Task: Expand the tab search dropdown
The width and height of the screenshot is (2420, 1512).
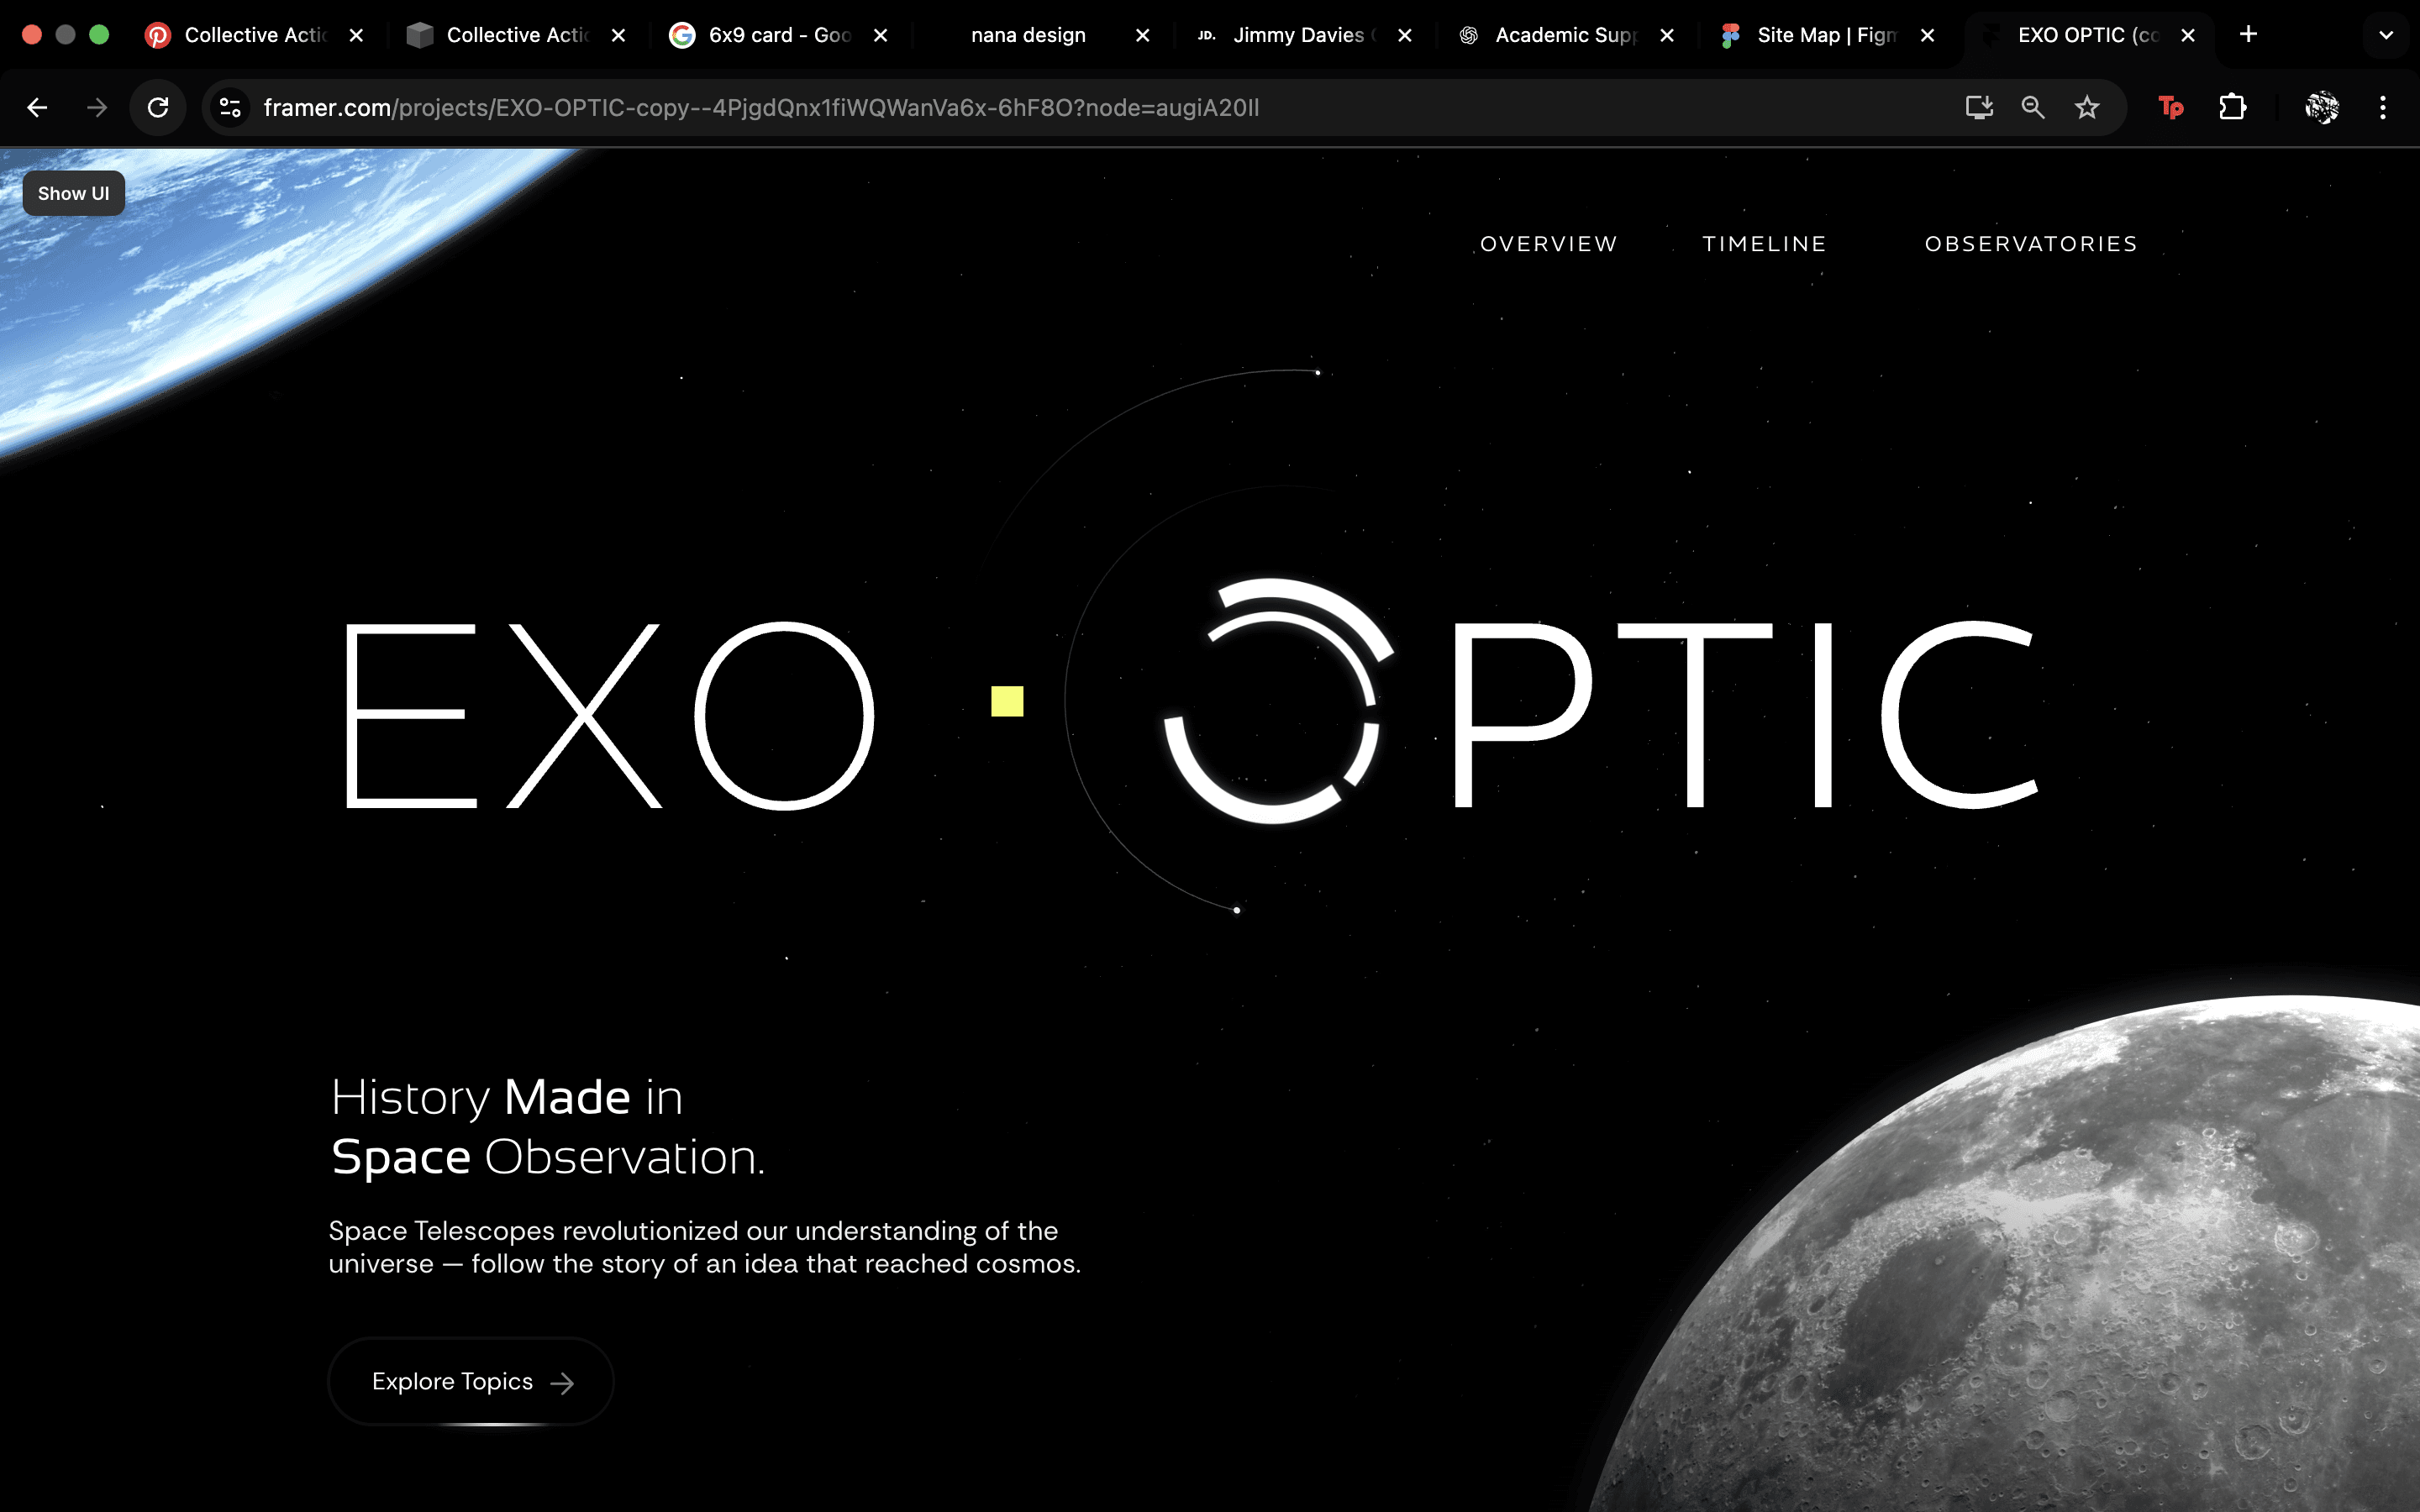Action: pyautogui.click(x=2386, y=35)
